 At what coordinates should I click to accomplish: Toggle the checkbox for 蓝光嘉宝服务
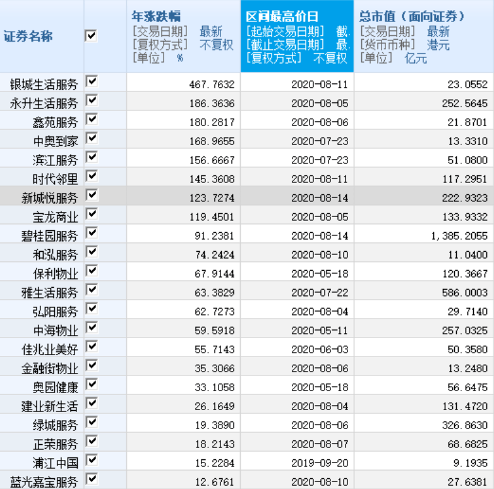coord(92,479)
